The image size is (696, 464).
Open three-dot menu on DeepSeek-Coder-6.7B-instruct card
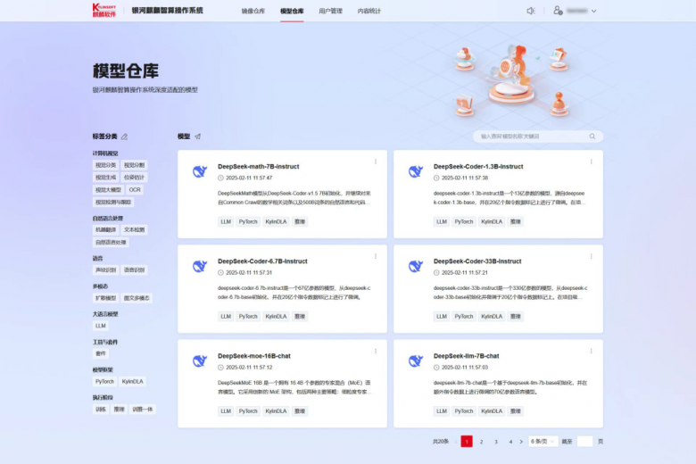376,257
